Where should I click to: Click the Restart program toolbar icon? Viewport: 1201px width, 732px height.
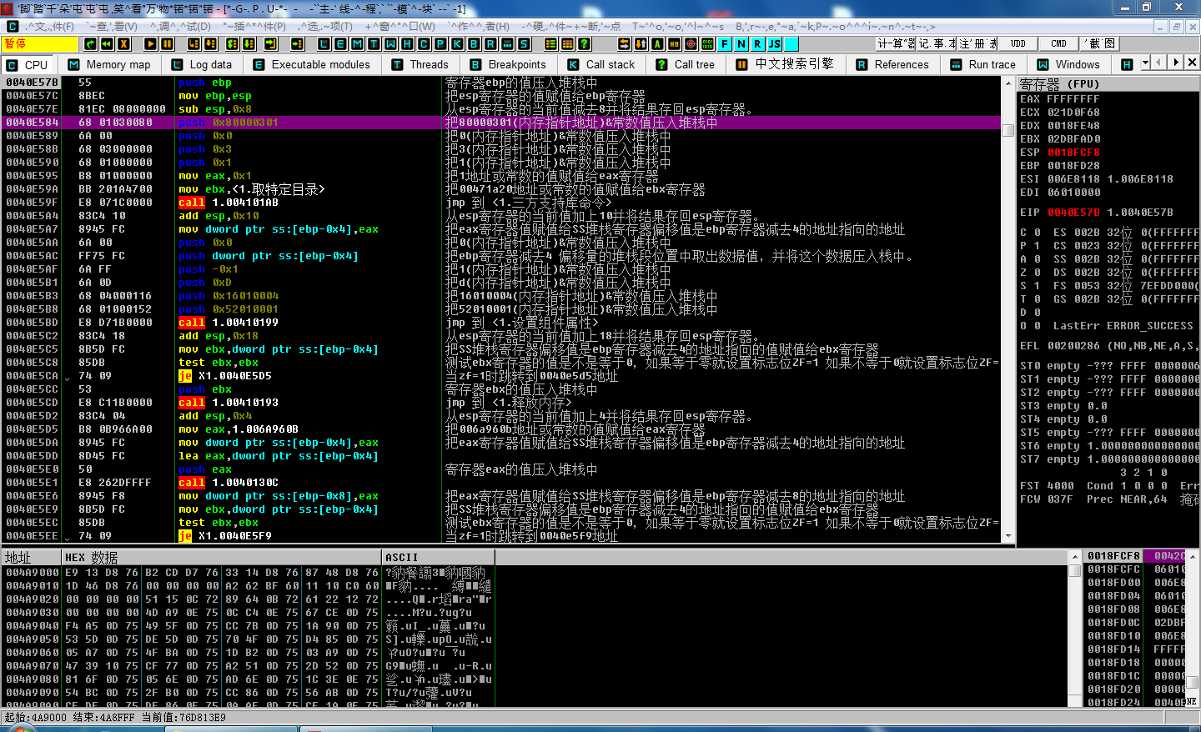(90, 43)
